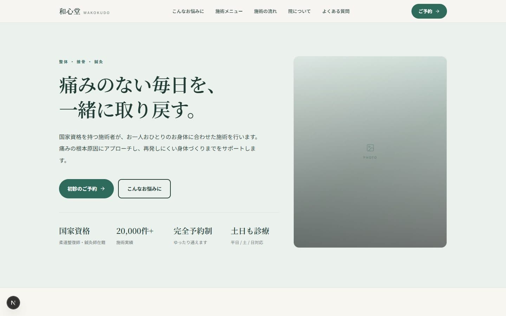This screenshot has width=506, height=316.
Task: Open the Next.js dev tools N badge
Action: [13, 303]
